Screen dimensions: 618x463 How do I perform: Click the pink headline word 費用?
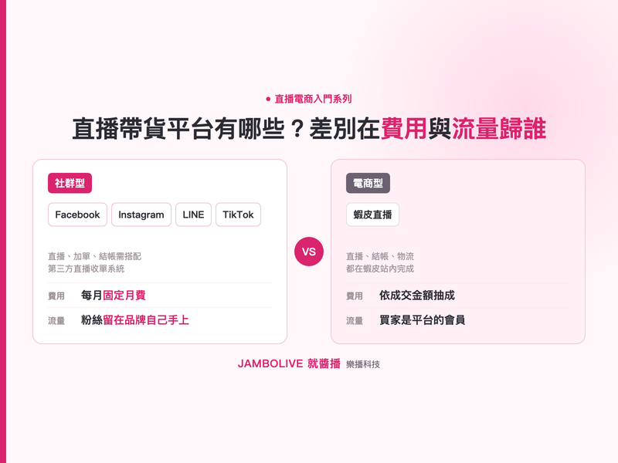[x=403, y=129]
